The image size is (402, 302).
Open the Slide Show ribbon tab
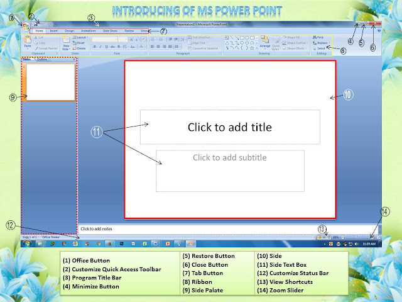110,31
